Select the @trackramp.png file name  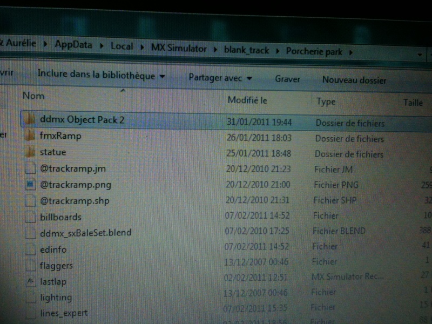pos(76,185)
